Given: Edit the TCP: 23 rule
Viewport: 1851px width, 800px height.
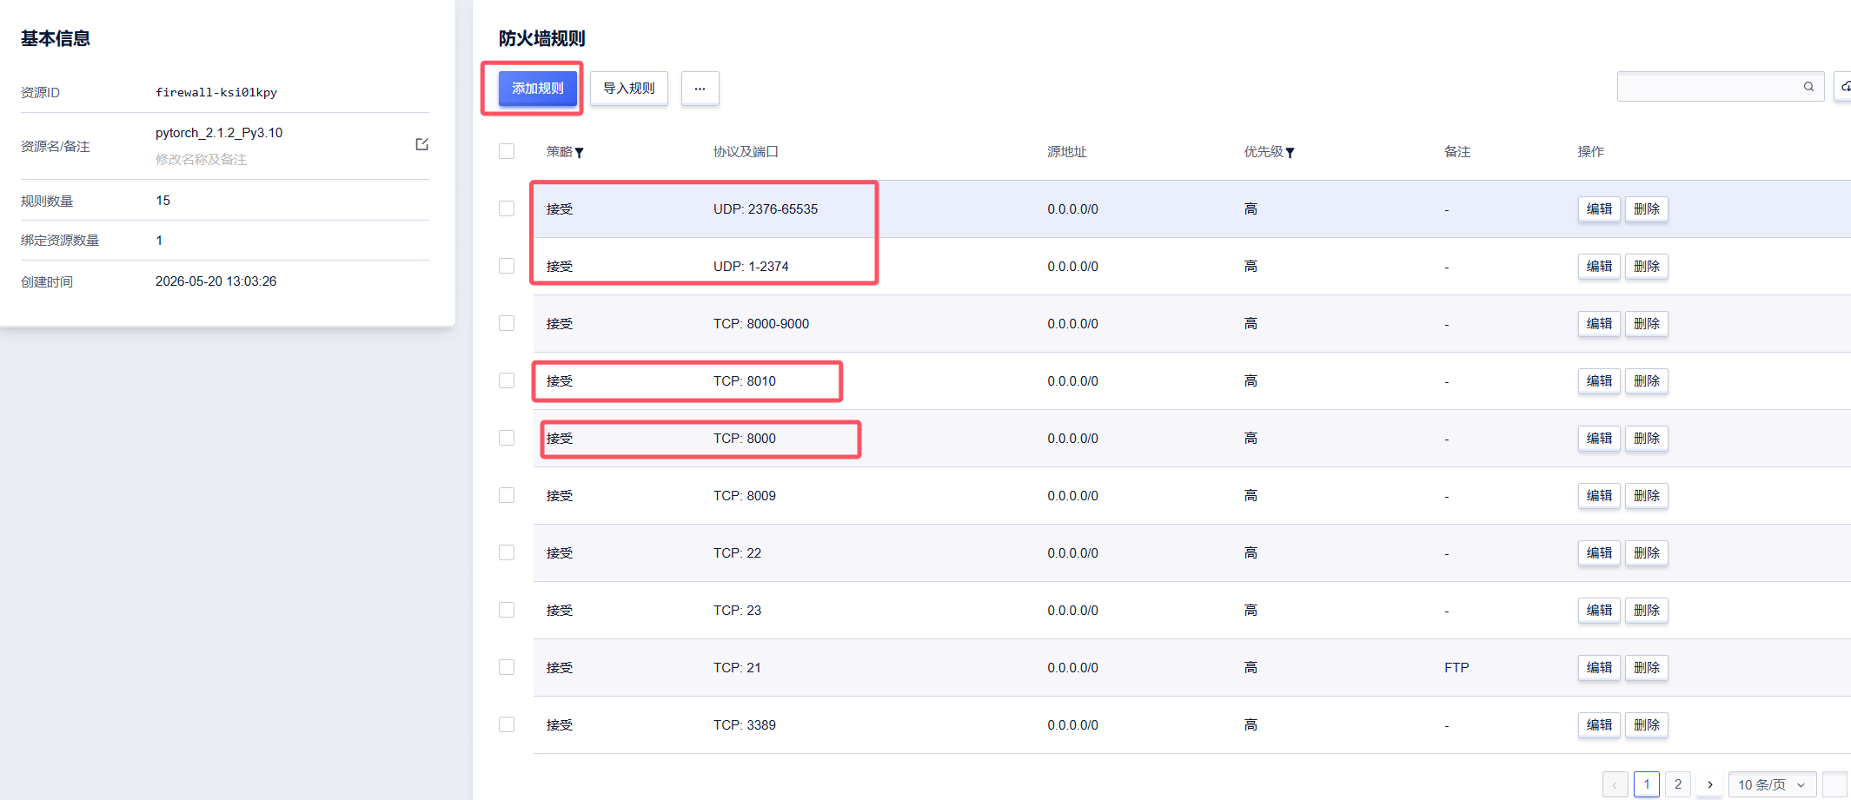Looking at the screenshot, I should pos(1599,611).
